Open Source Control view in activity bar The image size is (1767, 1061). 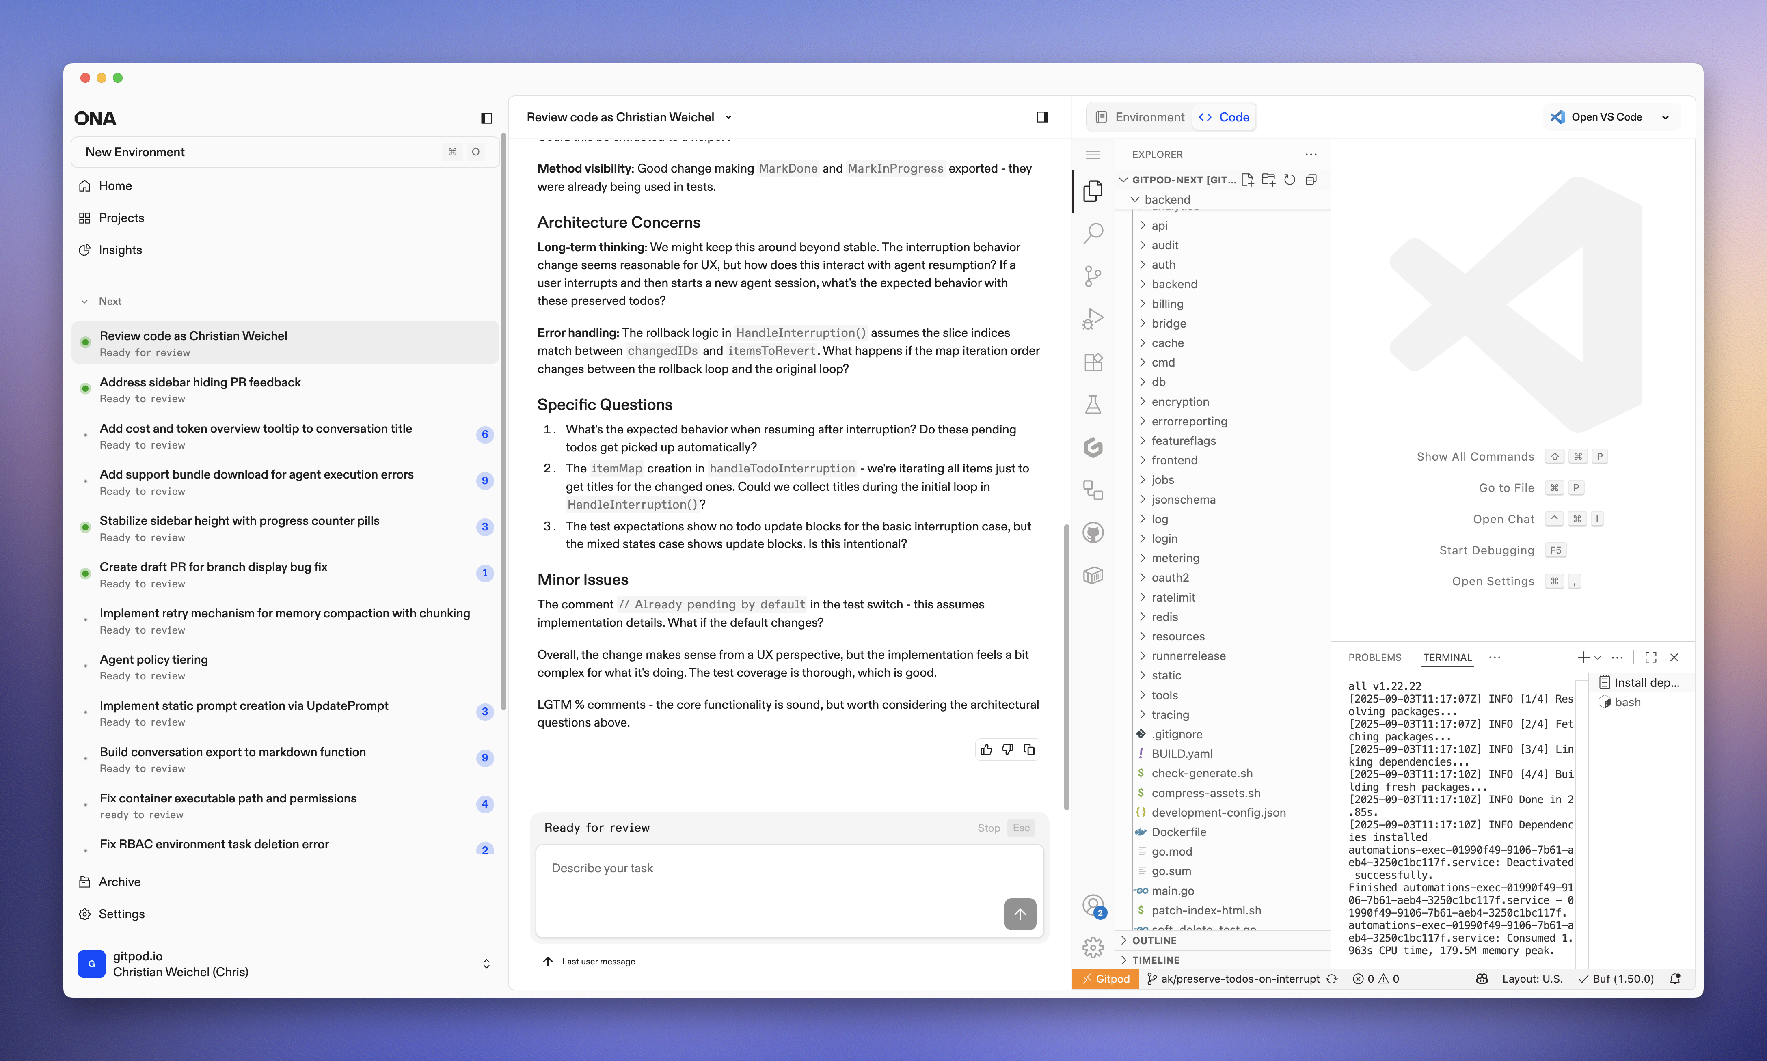tap(1093, 276)
